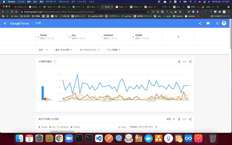Open the note bookmark
This screenshot has height=145, width=232.
coord(157,16)
